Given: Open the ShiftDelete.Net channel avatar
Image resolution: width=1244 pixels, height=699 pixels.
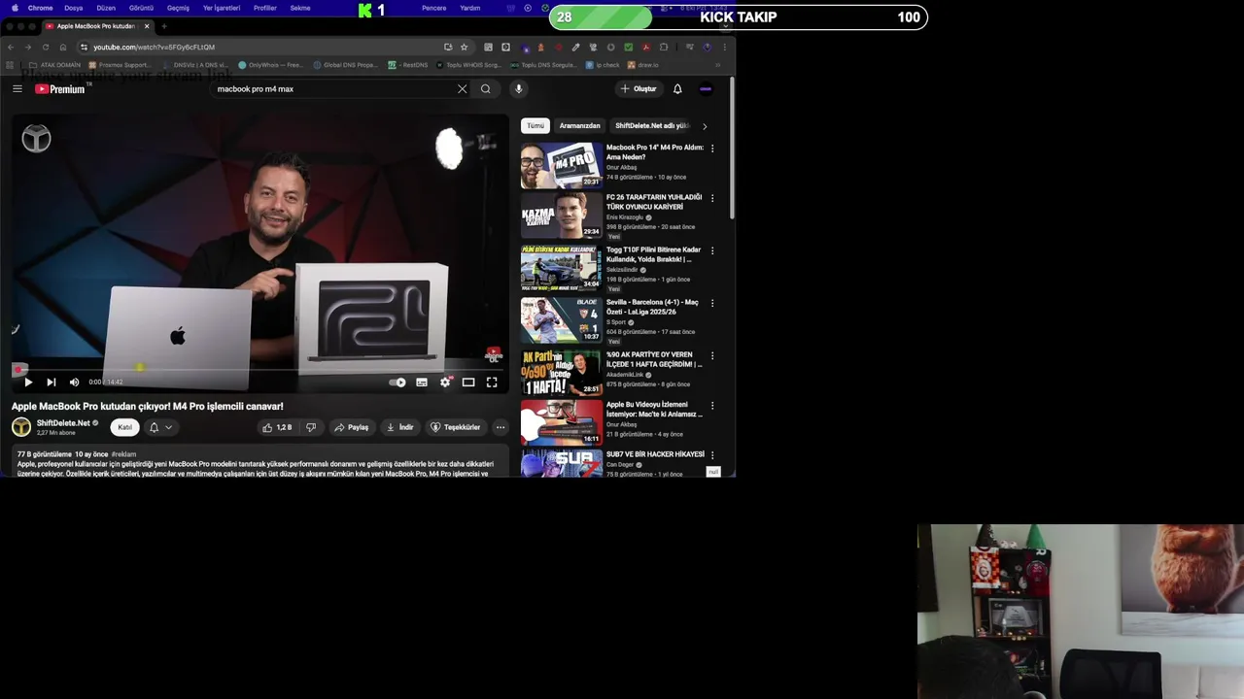Looking at the screenshot, I should pos(21,427).
